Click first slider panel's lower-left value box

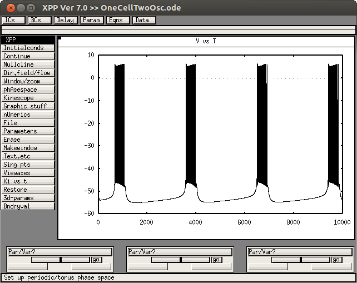(x=28, y=267)
